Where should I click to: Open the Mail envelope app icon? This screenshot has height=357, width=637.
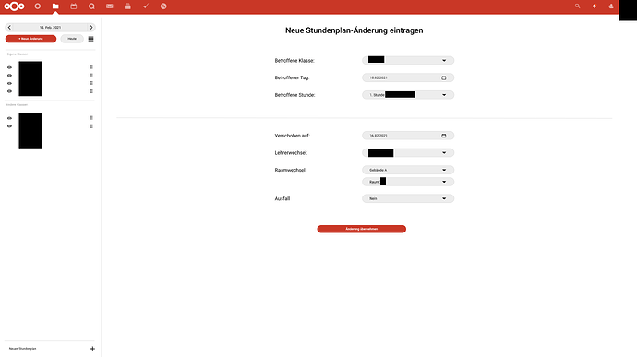coord(110,6)
